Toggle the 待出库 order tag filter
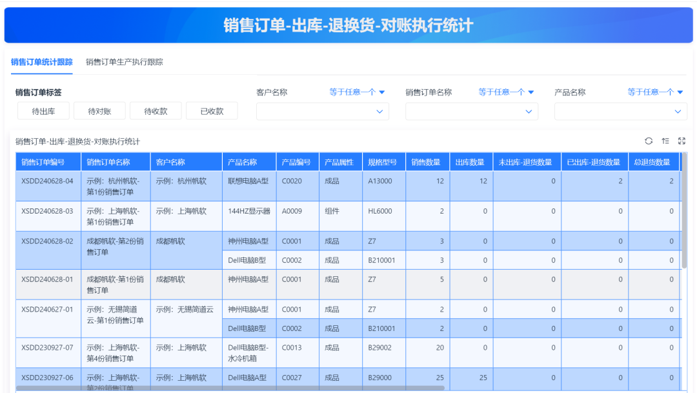This screenshot has width=697, height=393. [x=43, y=111]
